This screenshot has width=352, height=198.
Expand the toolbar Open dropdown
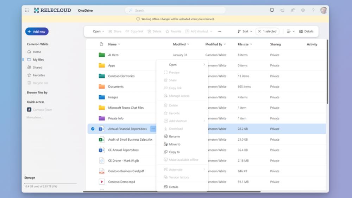99,31
